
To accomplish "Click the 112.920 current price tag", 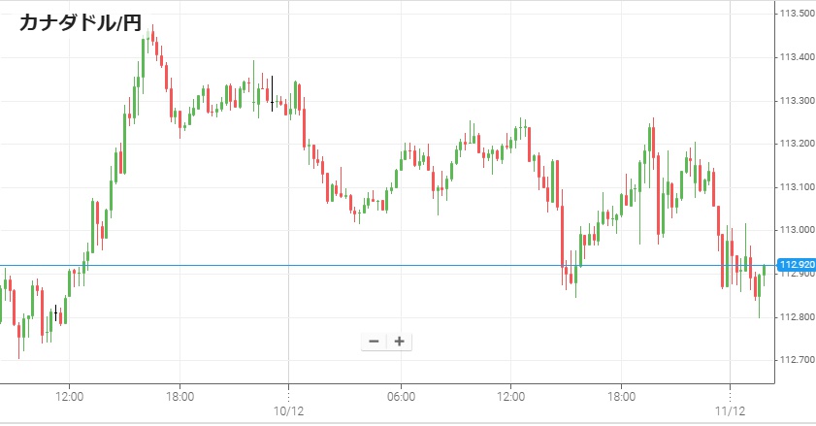I will 796,265.
